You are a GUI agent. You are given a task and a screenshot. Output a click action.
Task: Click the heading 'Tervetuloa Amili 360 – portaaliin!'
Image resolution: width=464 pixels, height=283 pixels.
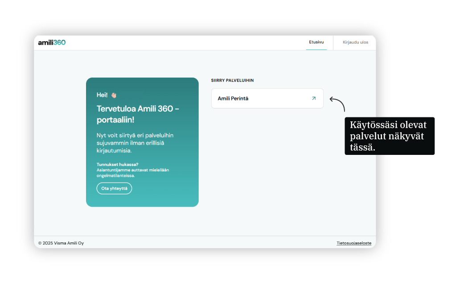tap(138, 114)
